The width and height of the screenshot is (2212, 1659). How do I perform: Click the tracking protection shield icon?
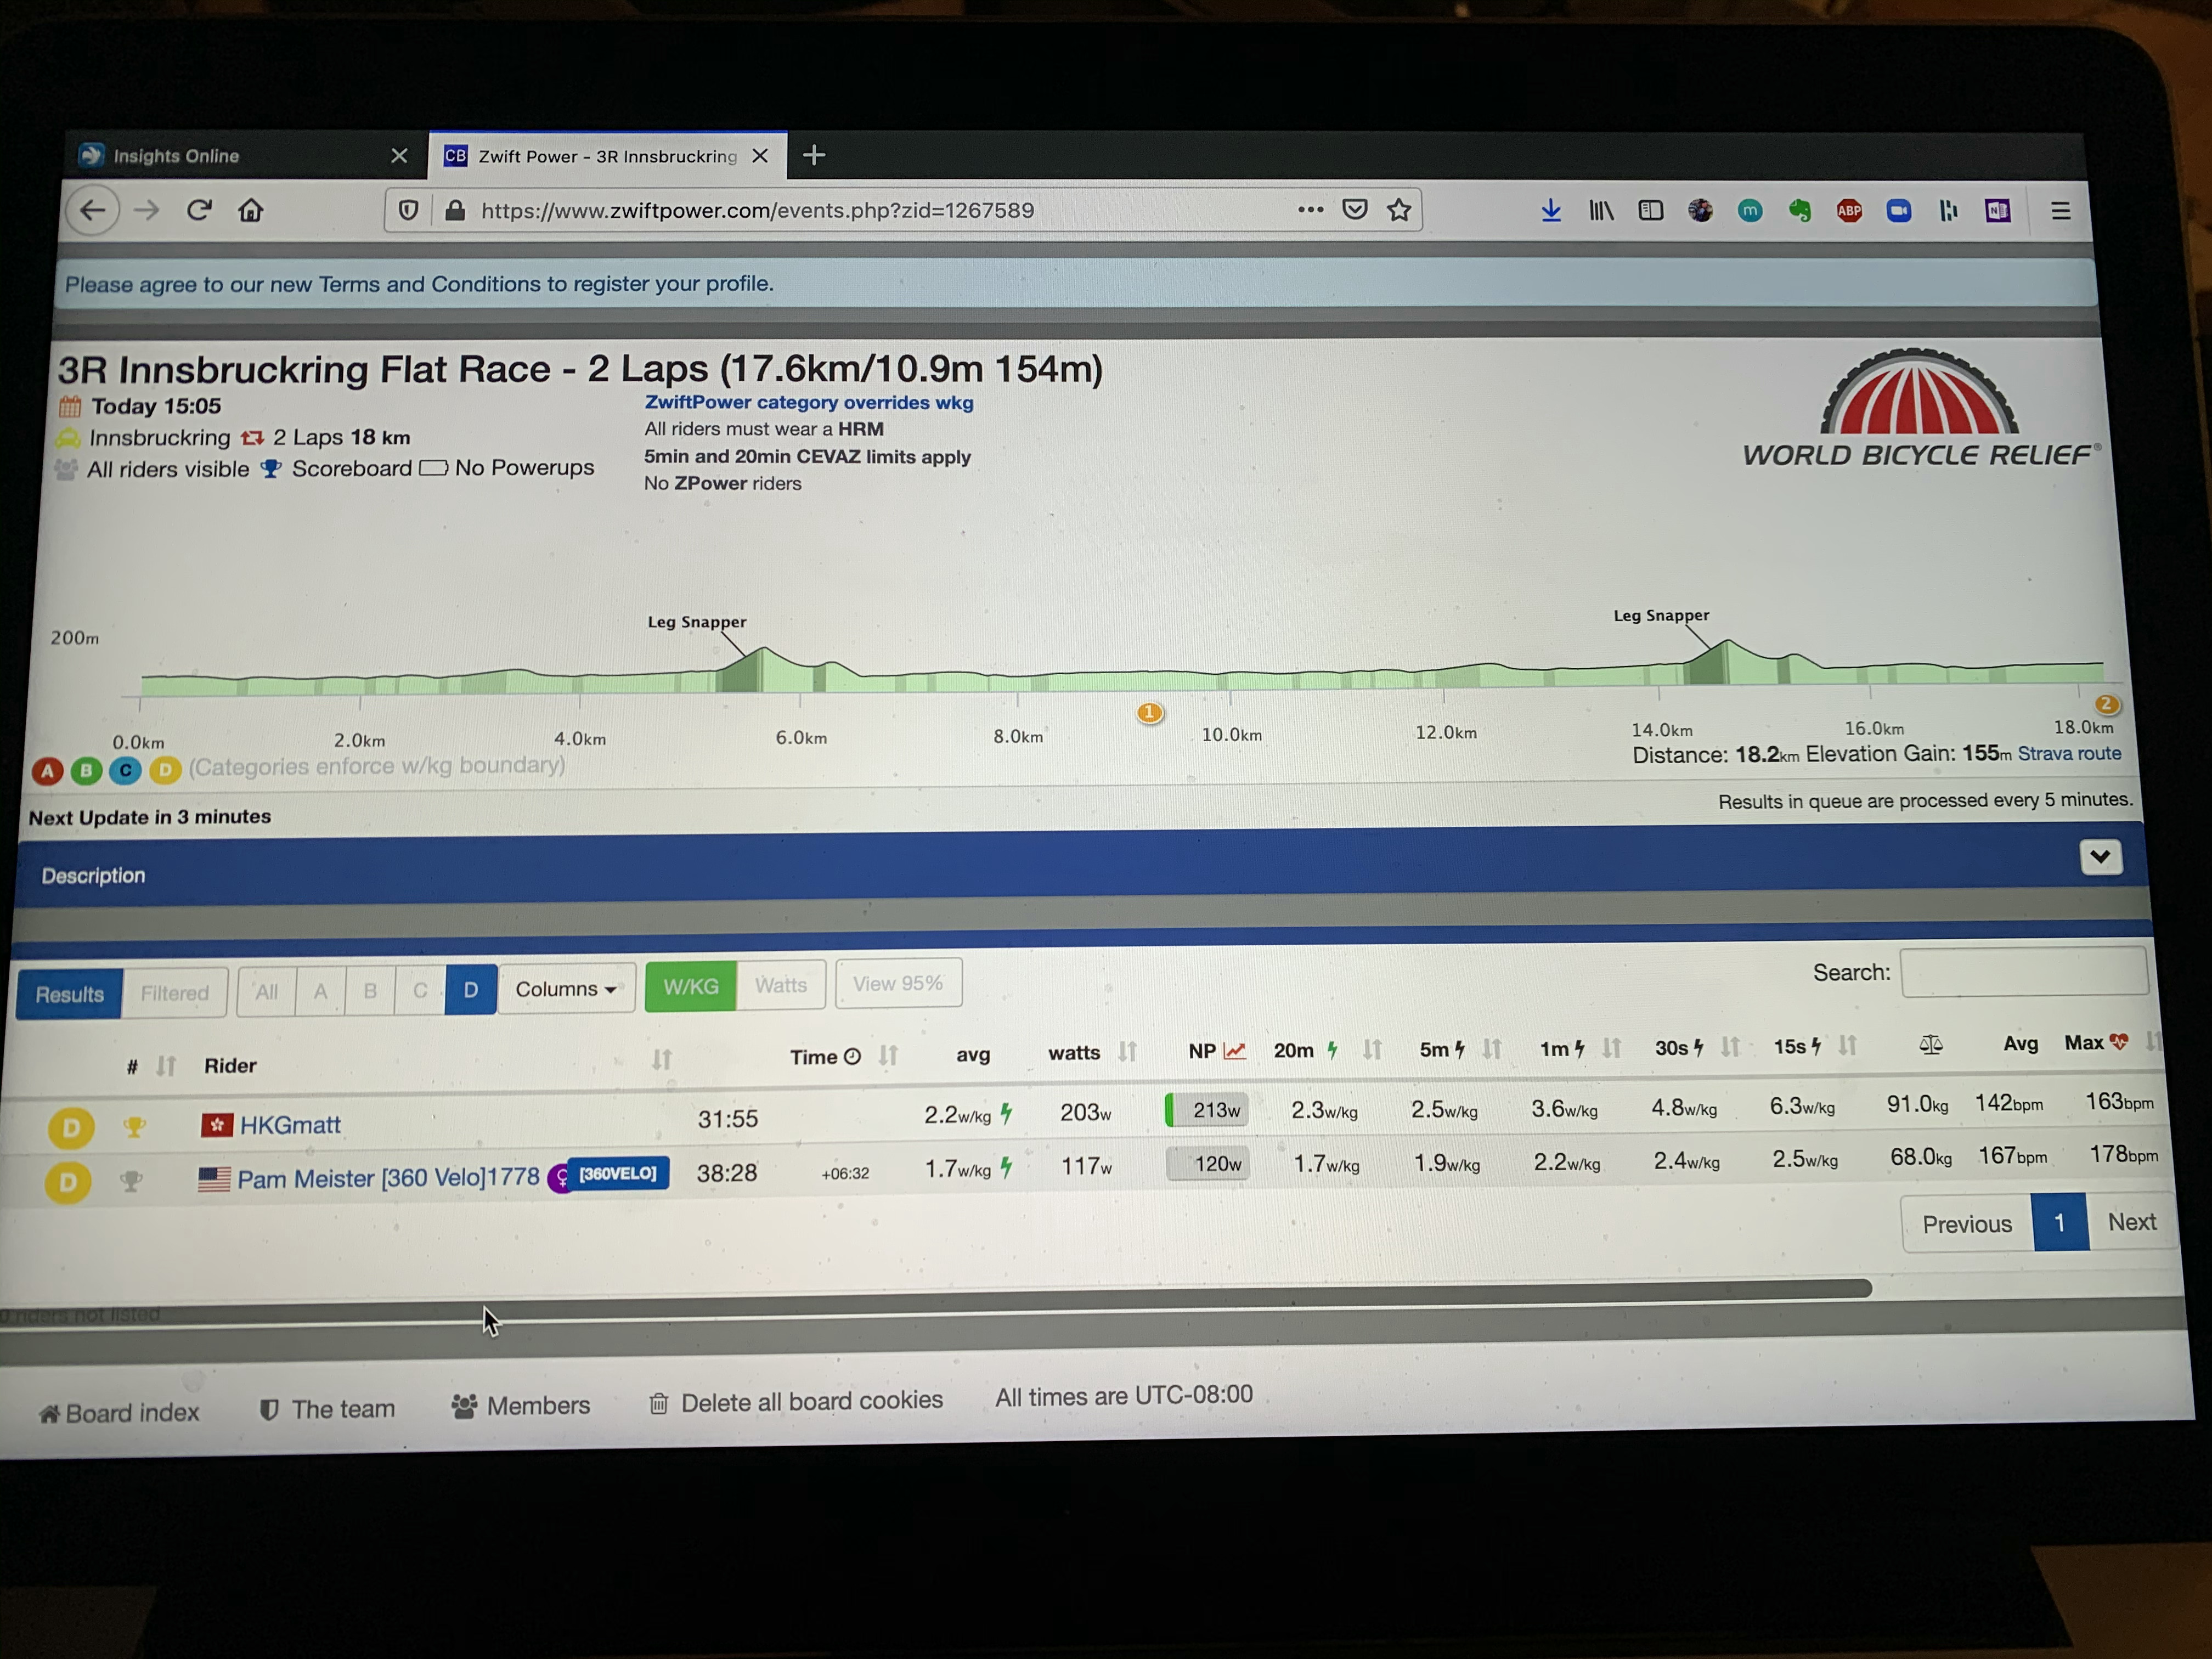coord(408,210)
